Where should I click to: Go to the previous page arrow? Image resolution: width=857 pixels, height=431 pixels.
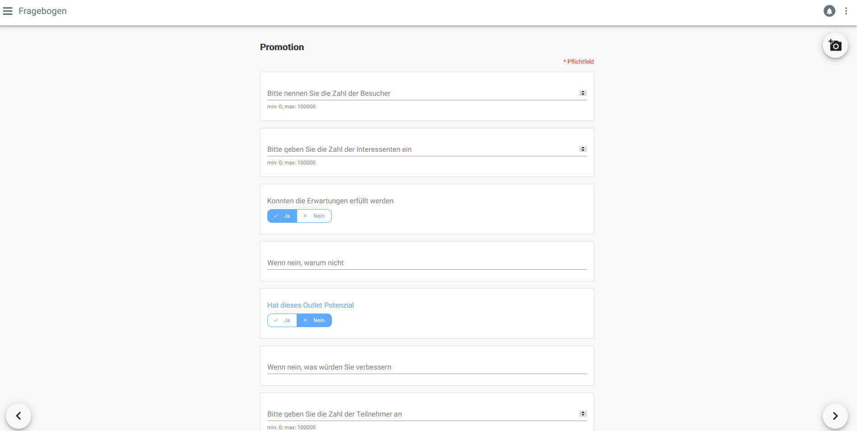click(x=19, y=416)
